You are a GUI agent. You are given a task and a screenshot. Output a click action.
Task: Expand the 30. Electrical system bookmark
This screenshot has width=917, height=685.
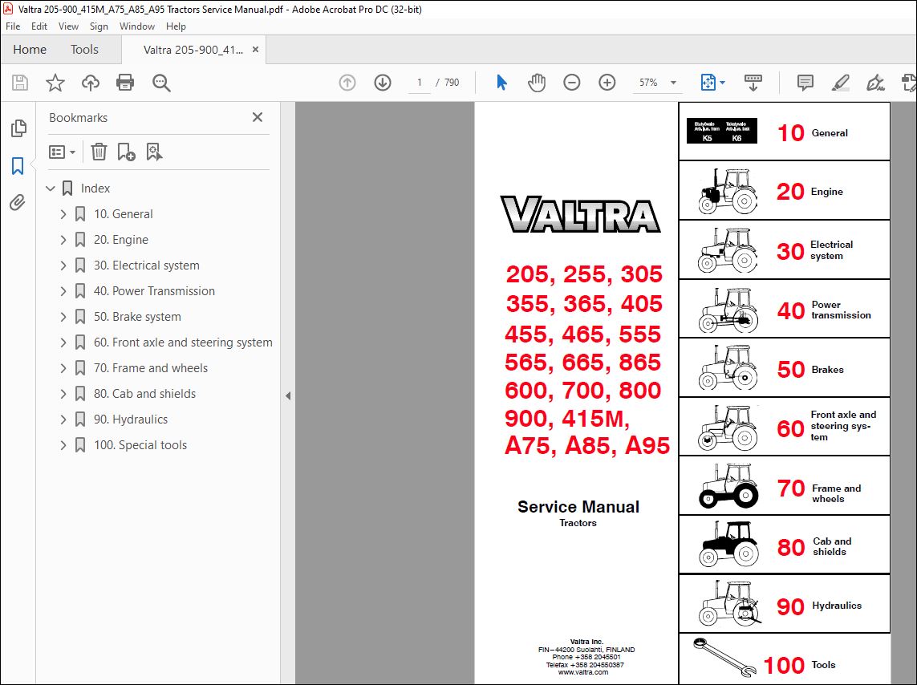click(x=63, y=265)
